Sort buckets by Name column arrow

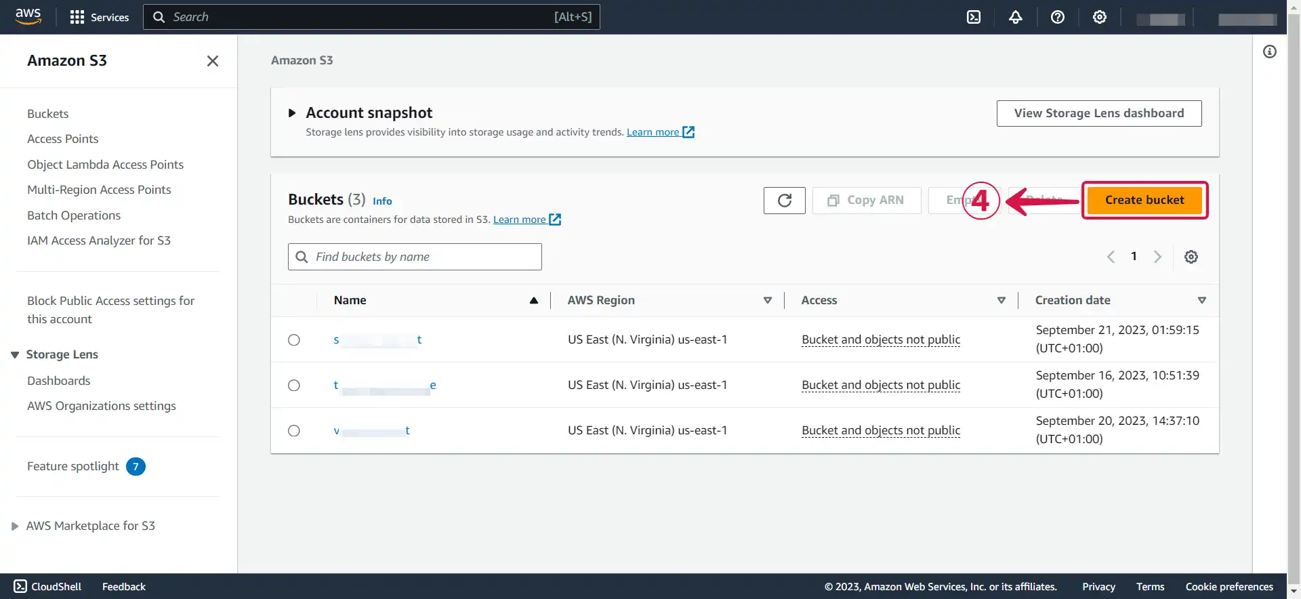534,301
